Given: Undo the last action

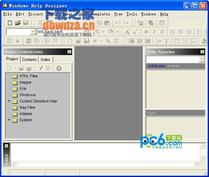Looking at the screenshot, I should (118, 23).
